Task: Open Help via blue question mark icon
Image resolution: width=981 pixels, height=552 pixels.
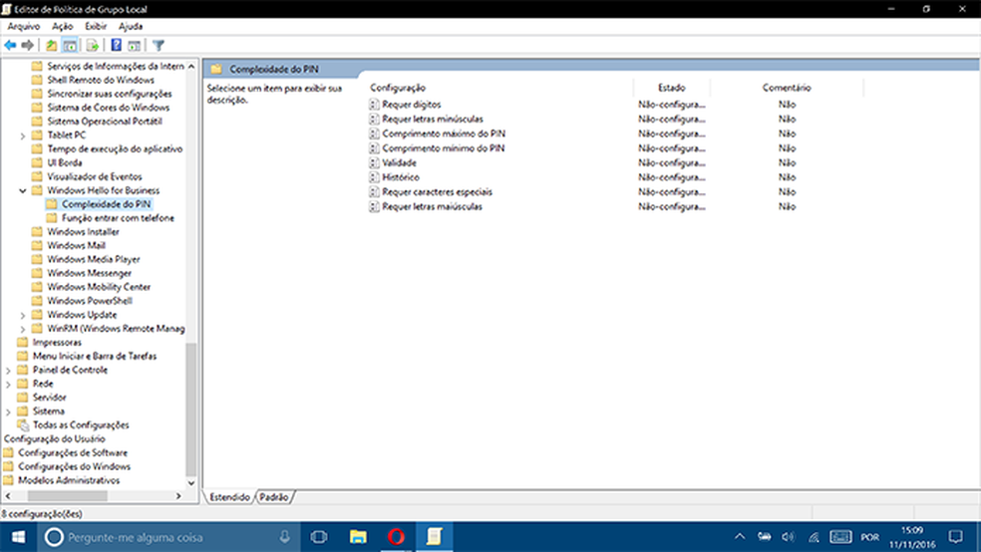Action: (117, 45)
